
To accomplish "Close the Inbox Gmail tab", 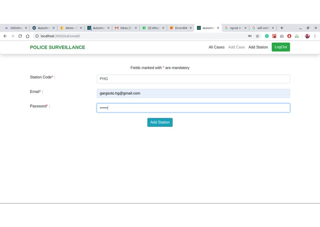I will 136,28.
